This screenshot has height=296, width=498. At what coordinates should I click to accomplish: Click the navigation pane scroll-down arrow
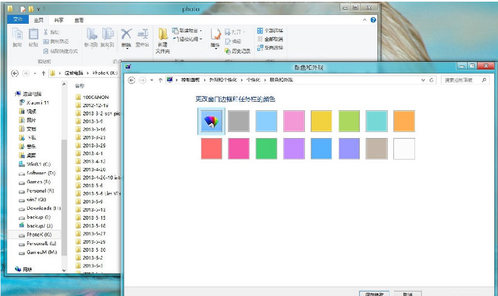click(x=64, y=271)
